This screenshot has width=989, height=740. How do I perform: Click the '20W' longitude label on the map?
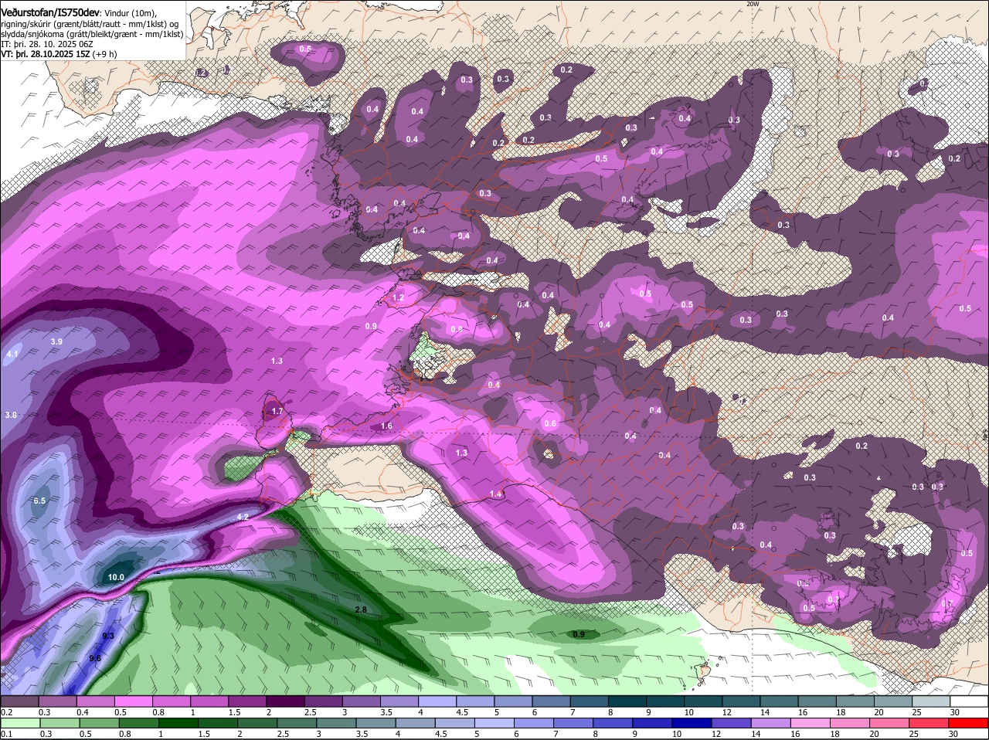coord(753,4)
